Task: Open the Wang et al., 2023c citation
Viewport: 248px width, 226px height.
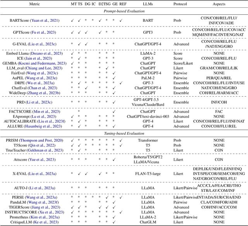Action: 42,73
